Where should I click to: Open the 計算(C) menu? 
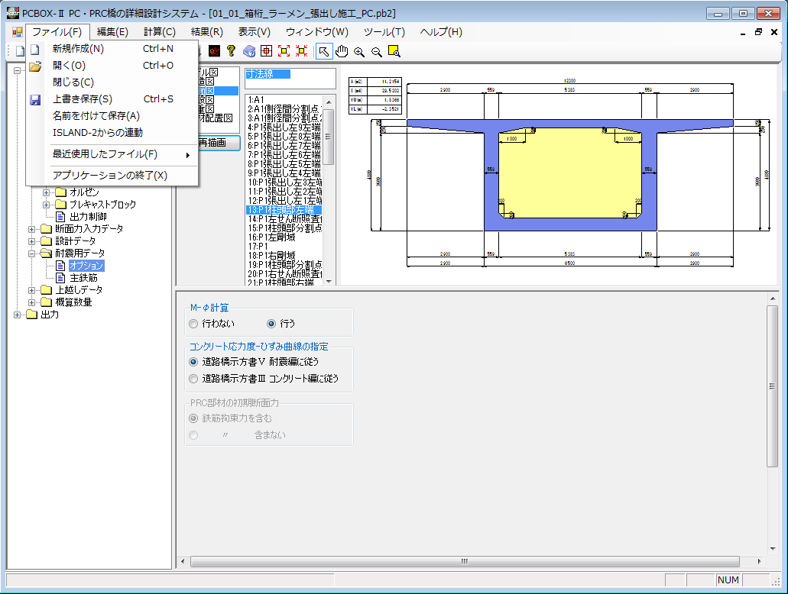(159, 32)
